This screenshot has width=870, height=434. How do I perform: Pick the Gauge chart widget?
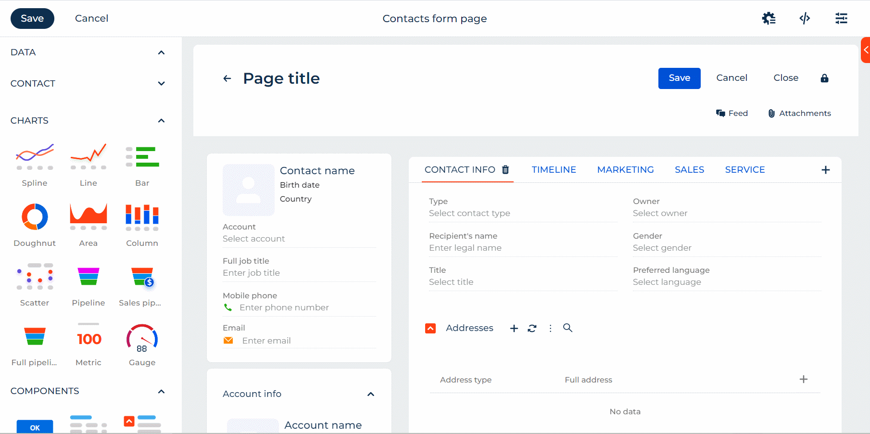(142, 338)
